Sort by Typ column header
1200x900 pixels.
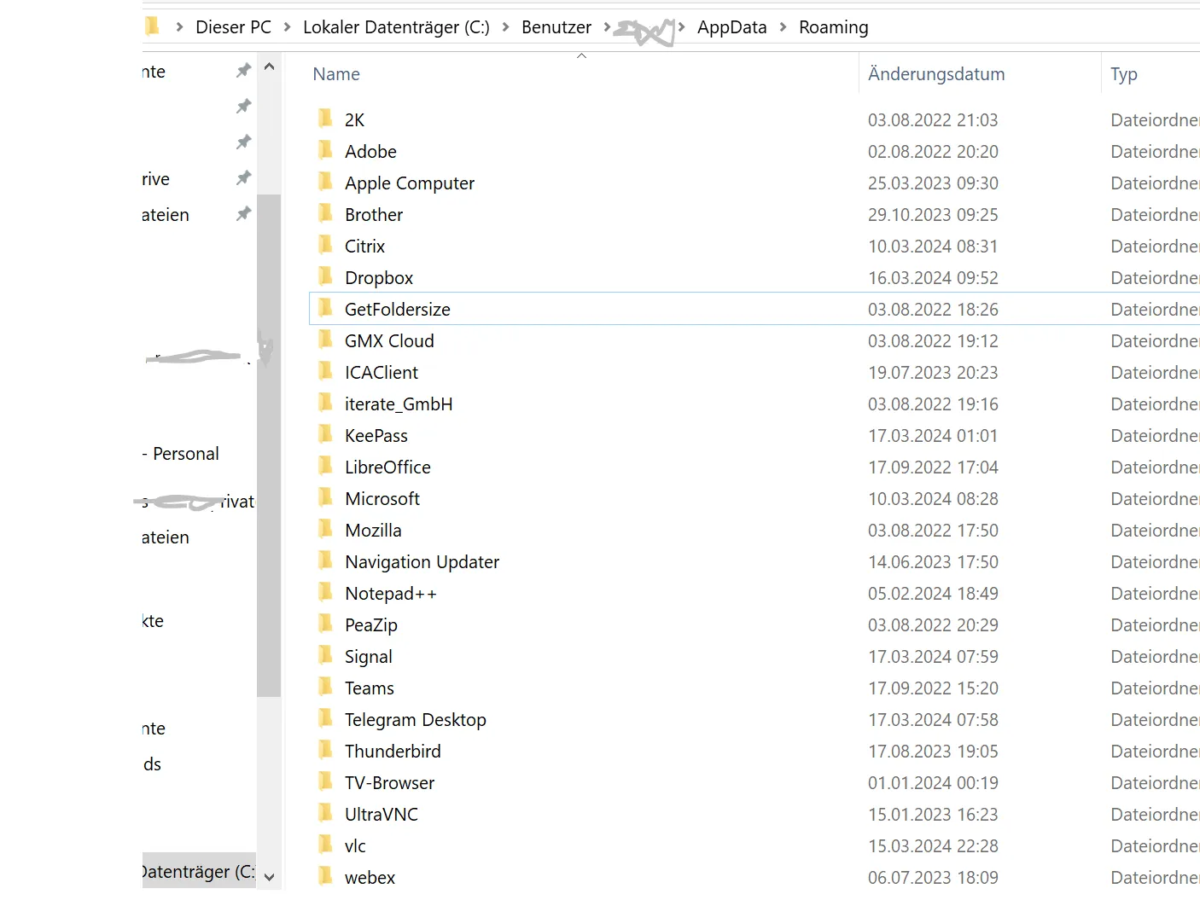1124,74
